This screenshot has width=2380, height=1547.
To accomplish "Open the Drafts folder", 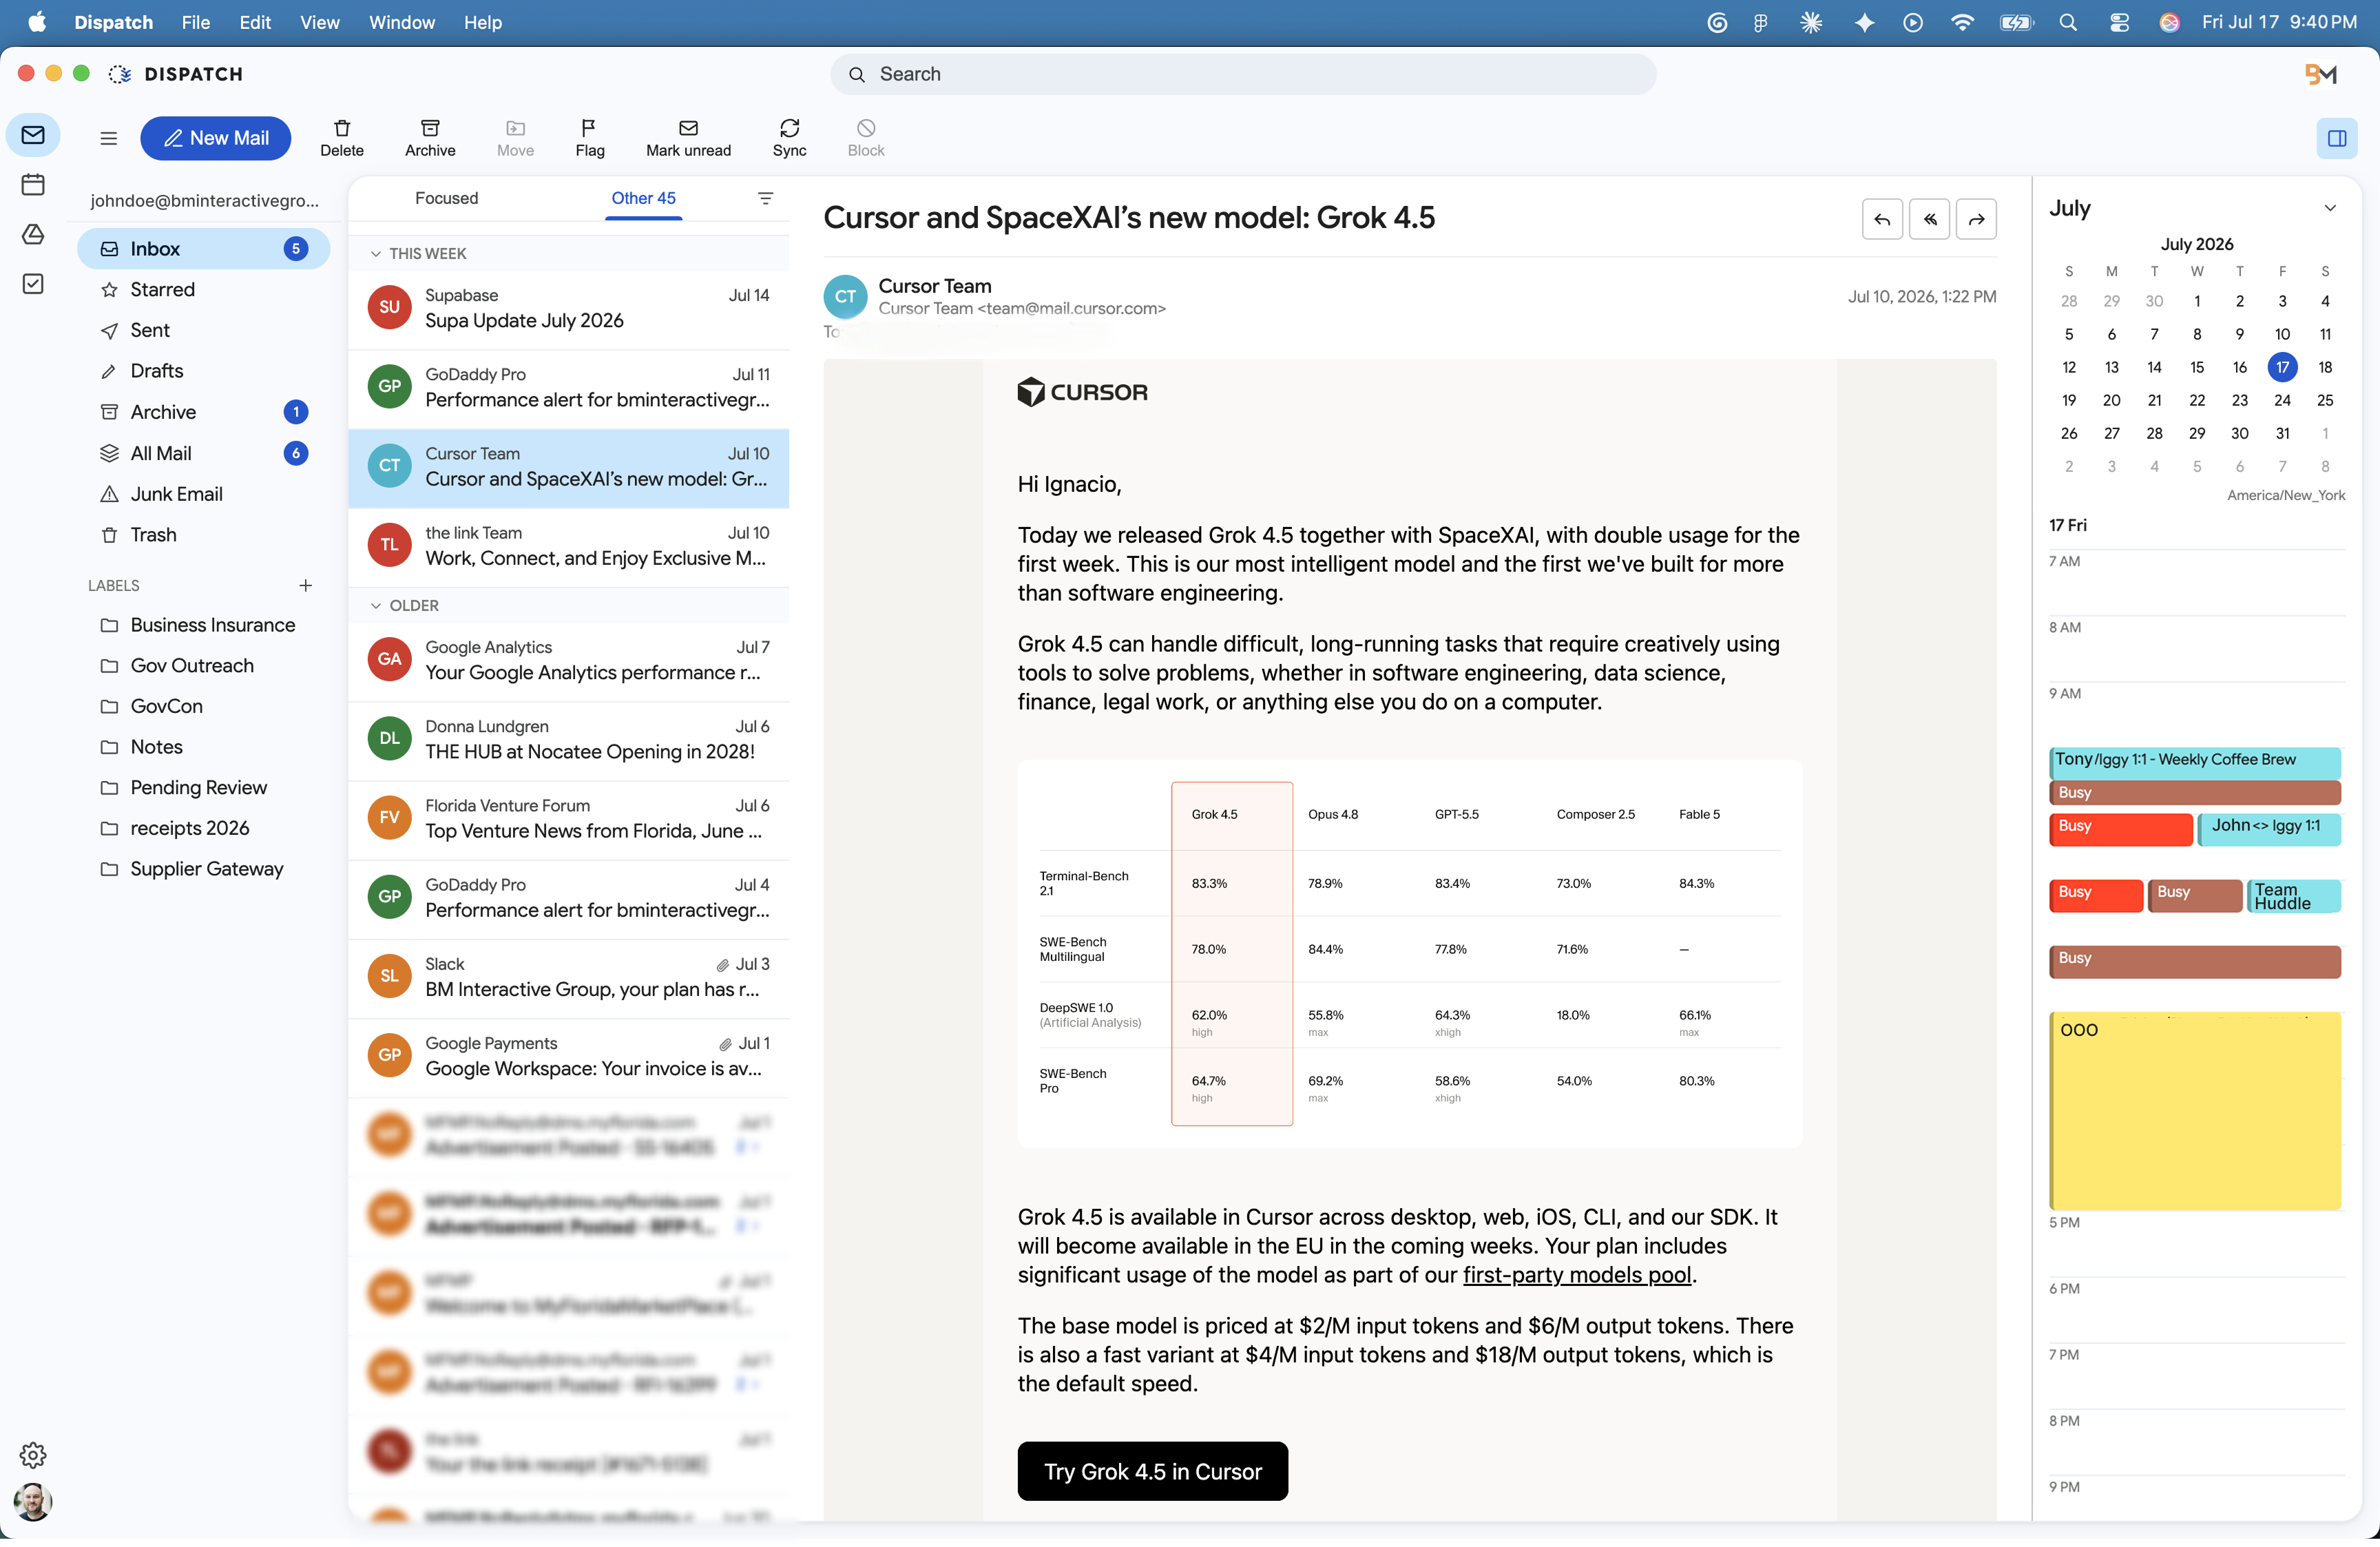I will click(x=204, y=371).
